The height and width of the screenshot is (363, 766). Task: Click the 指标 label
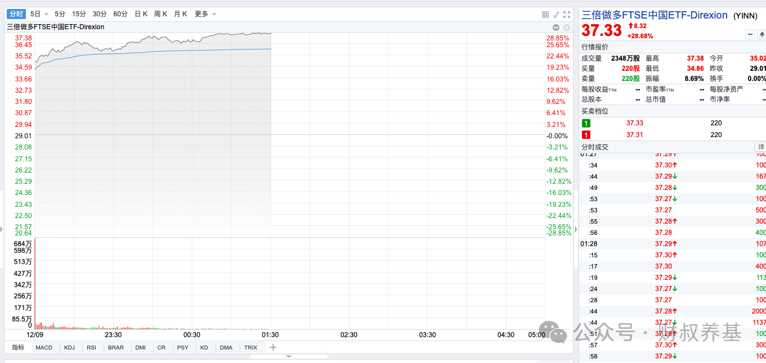click(18, 347)
